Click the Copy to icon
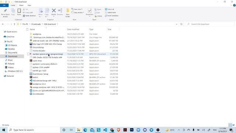Image resolution: width=236 pixels, height=133 pixels. point(47,13)
